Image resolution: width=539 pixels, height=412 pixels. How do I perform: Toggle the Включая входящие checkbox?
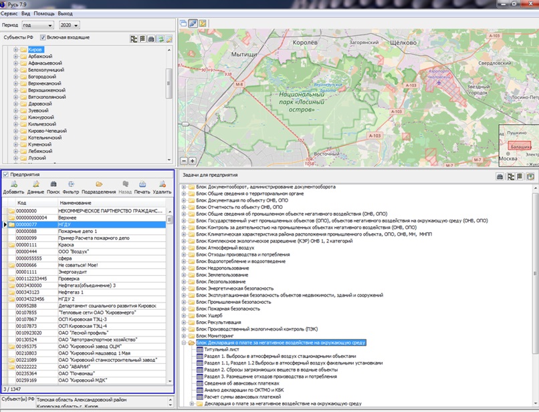point(43,37)
